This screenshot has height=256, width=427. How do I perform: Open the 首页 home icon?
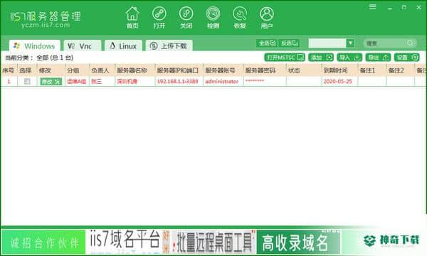tap(132, 17)
